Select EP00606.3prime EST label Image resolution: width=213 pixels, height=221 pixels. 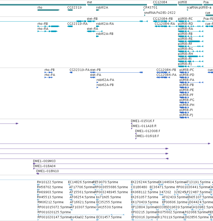[174, 202]
